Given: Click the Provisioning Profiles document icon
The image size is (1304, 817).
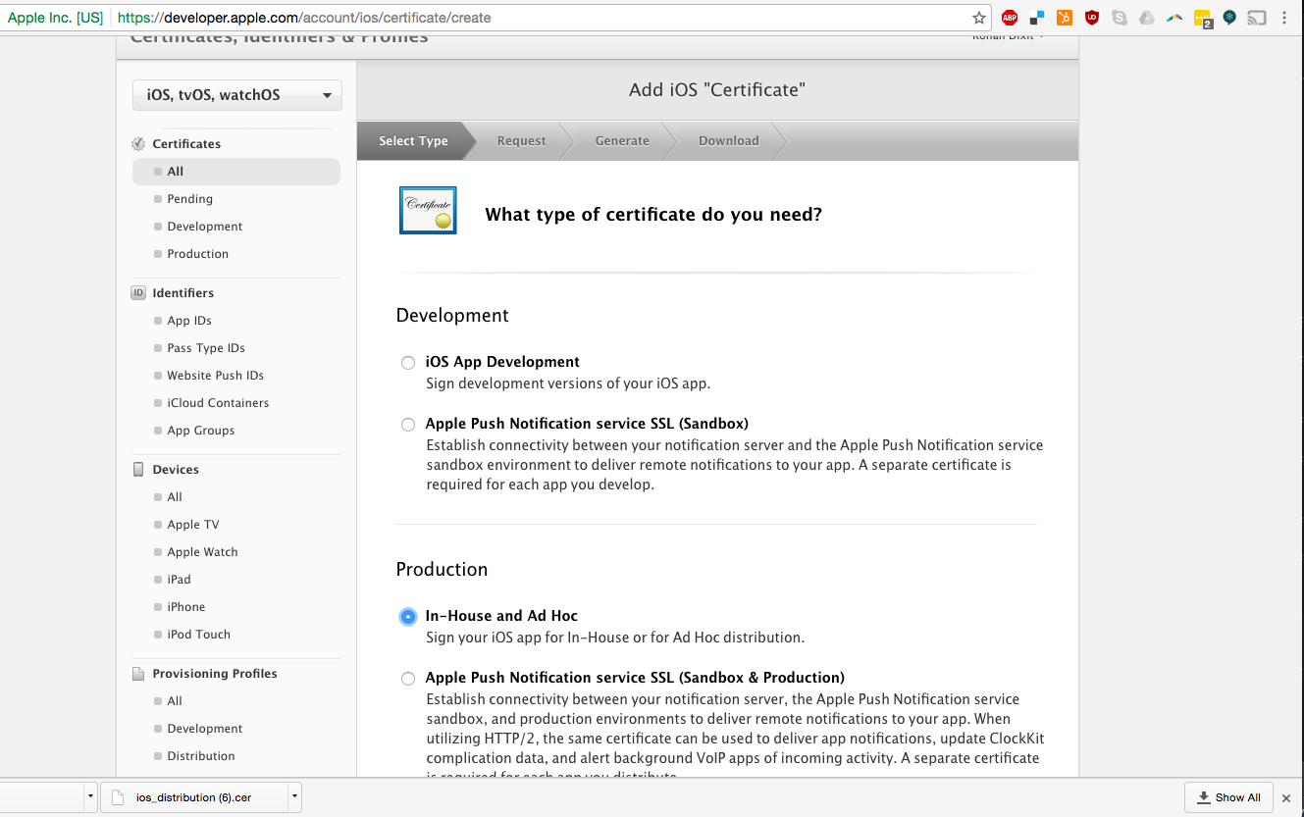Looking at the screenshot, I should (138, 674).
